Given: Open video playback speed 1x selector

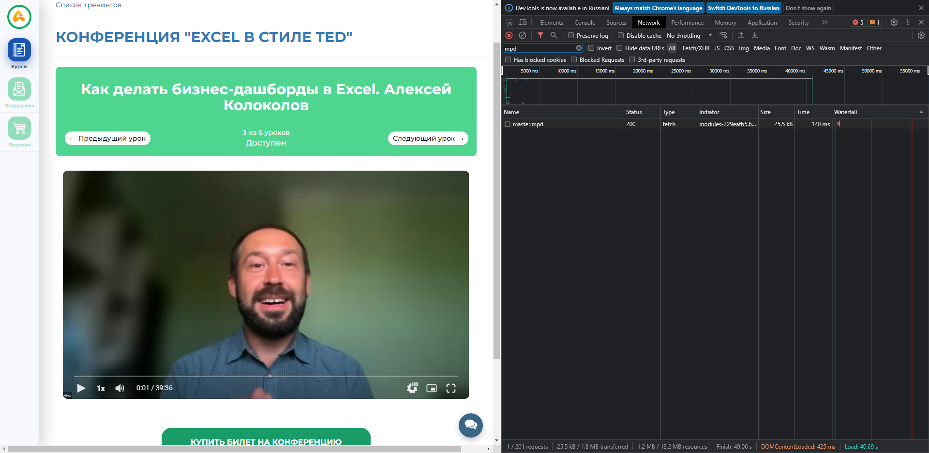Looking at the screenshot, I should click(x=101, y=388).
